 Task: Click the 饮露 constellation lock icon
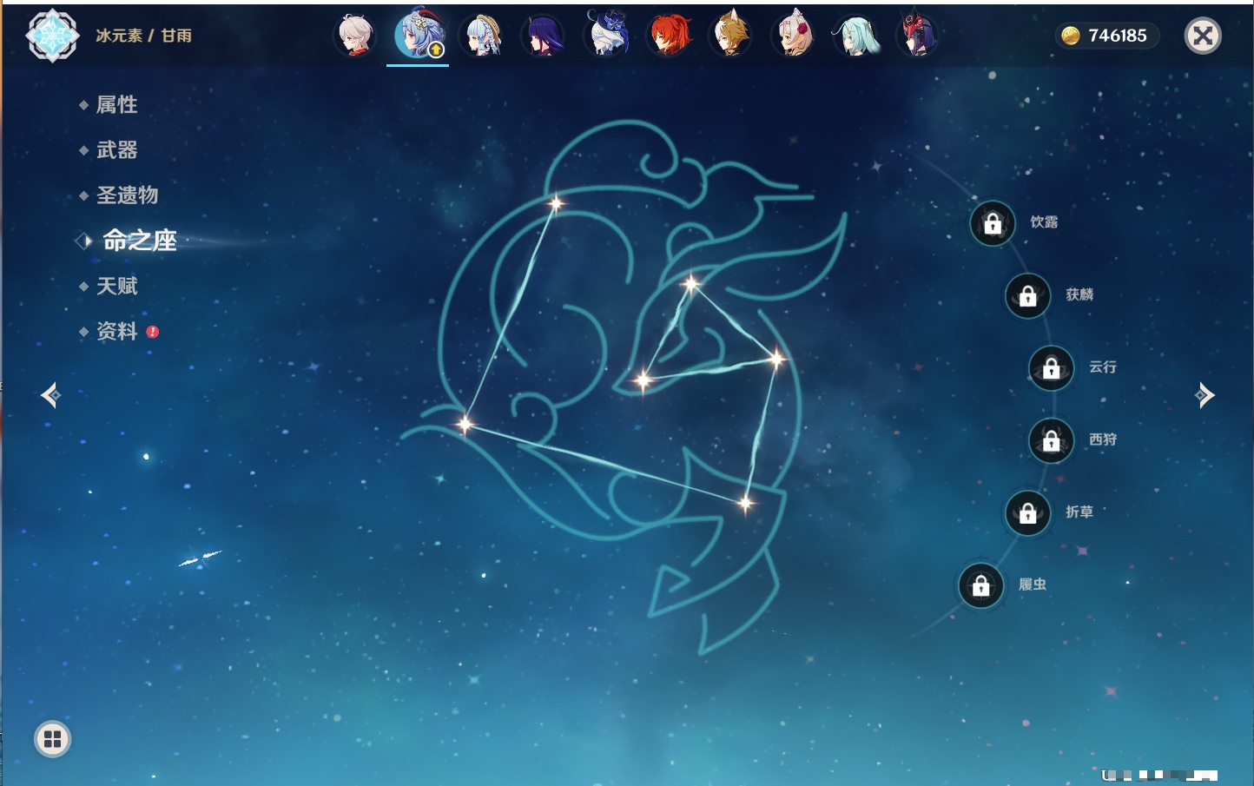click(x=993, y=223)
